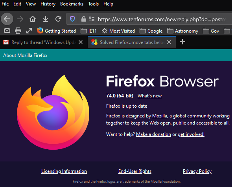The width and height of the screenshot is (232, 187).
Task: Click the forward navigation arrow
Action: [20, 19]
